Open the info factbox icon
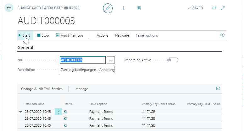244x131 pixels. click(222, 35)
